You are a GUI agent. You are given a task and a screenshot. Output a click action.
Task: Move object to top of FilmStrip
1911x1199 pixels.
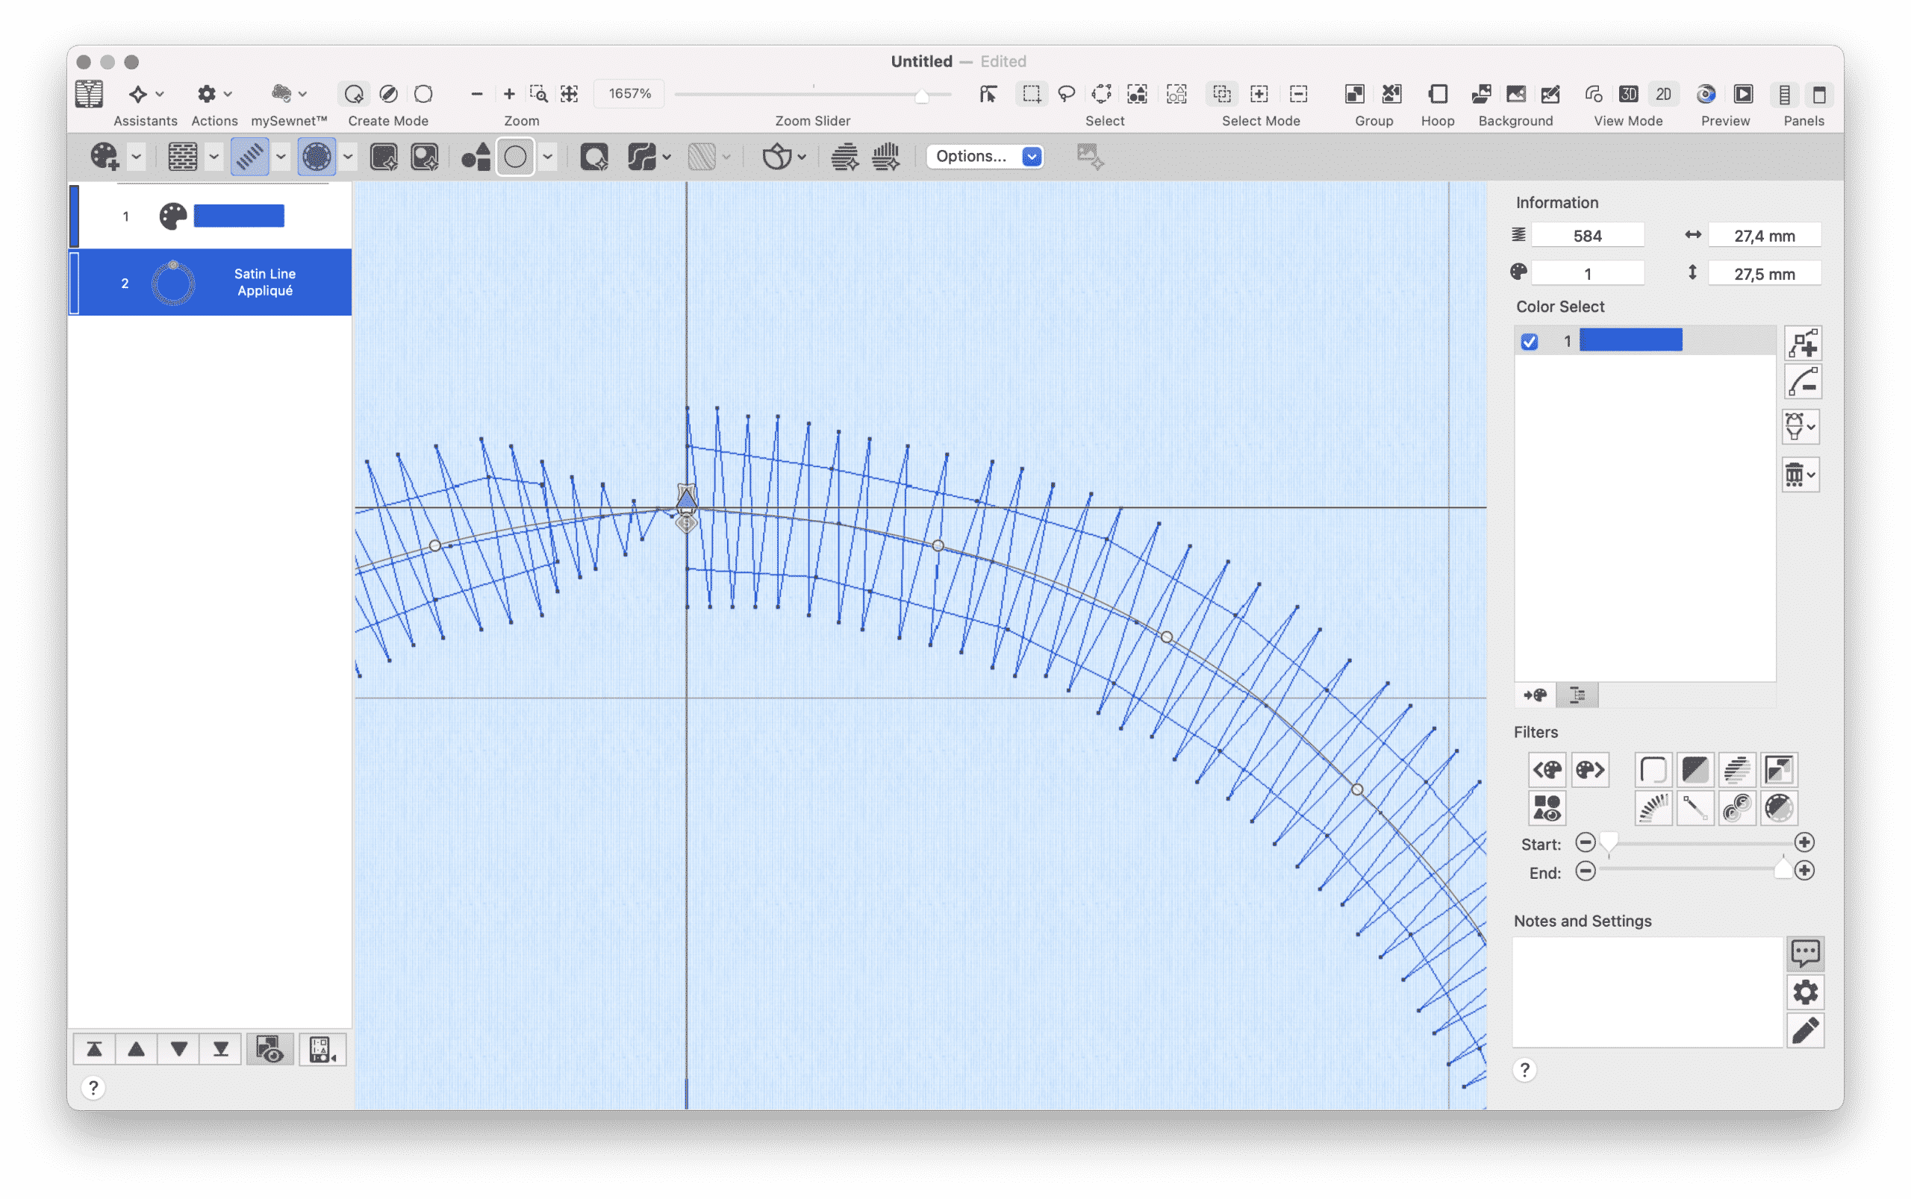(x=94, y=1049)
